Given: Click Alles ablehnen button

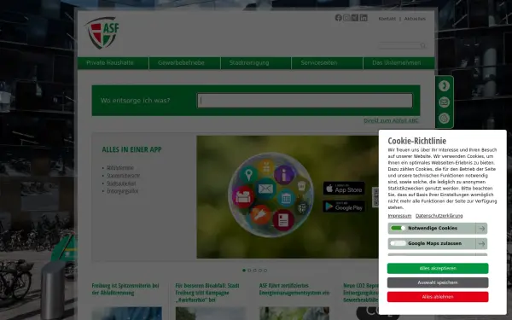Looking at the screenshot, I should [x=438, y=297].
